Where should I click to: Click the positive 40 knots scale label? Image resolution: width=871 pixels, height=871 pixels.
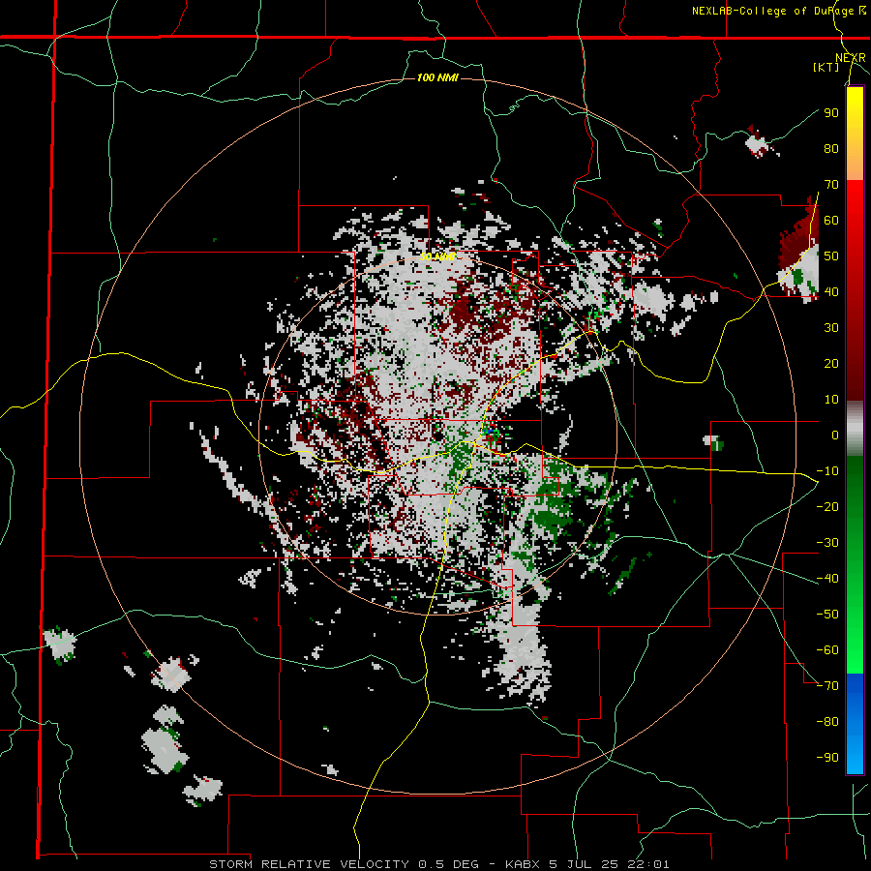(x=831, y=291)
